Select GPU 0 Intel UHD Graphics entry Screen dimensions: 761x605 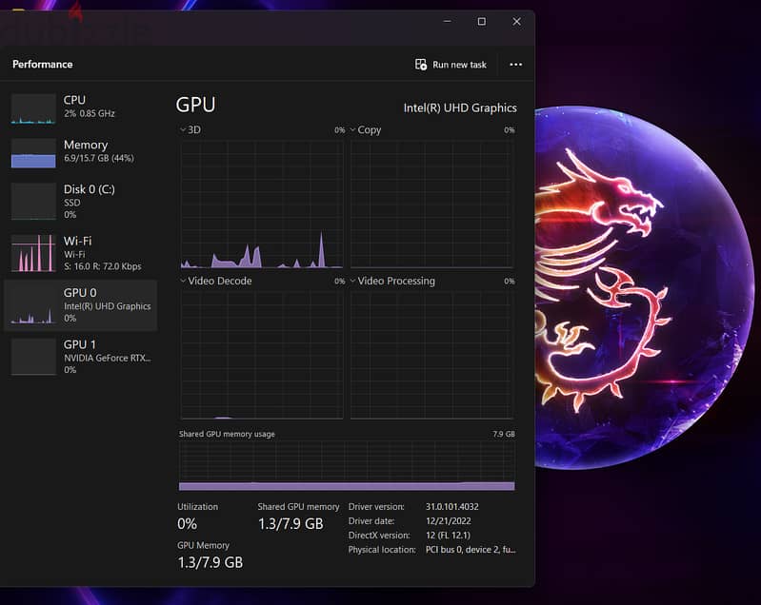(80, 305)
